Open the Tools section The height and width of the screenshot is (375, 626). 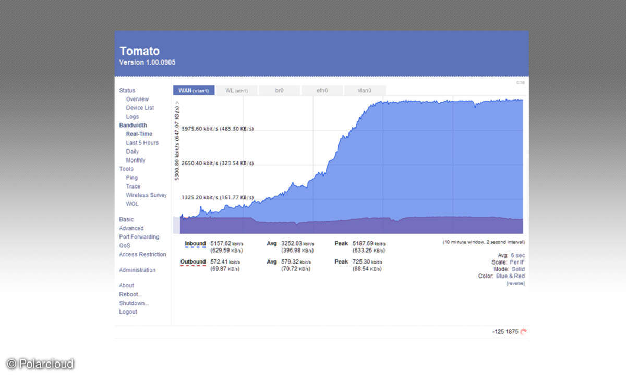126,169
